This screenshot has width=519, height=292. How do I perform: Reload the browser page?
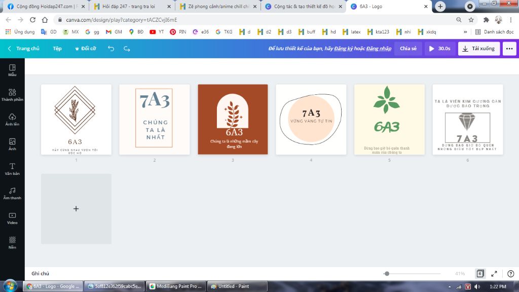pyautogui.click(x=32, y=20)
